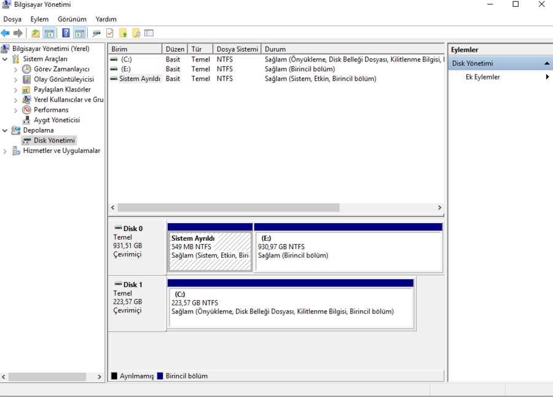553x397 pixels.
Task: Click the volume list scroll right arrow
Action: [x=439, y=208]
